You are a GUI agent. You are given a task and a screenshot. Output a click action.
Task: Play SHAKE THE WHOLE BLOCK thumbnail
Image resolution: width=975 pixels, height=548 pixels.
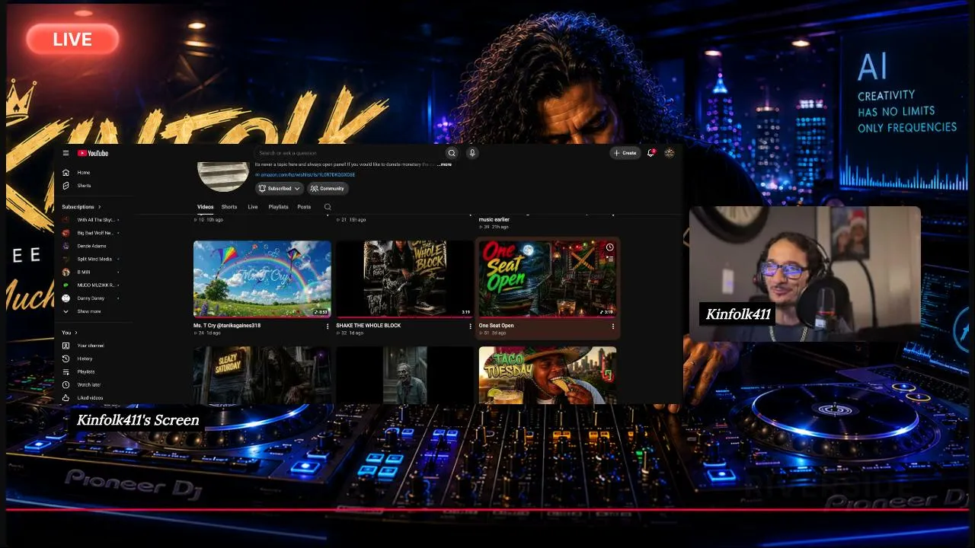[404, 279]
